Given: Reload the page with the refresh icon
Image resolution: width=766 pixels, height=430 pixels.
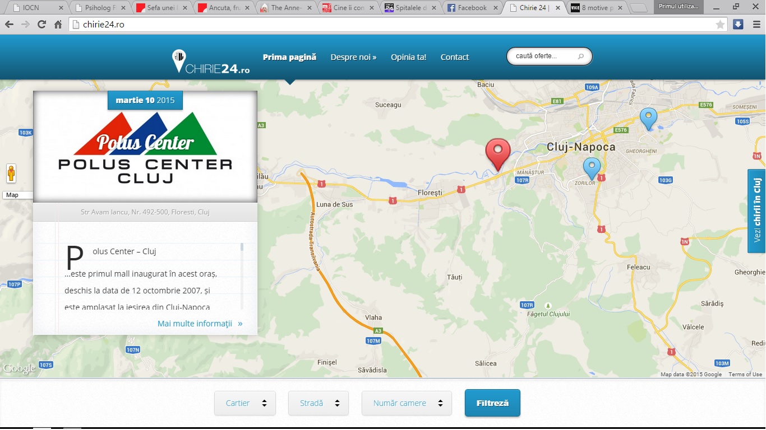Looking at the screenshot, I should point(41,25).
